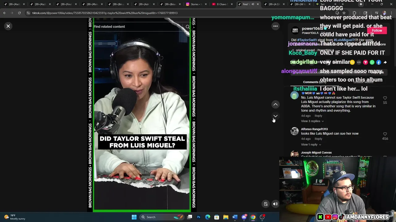Click the #LuisMiguel hashtag link
The image size is (396, 222).
pos(343,40)
